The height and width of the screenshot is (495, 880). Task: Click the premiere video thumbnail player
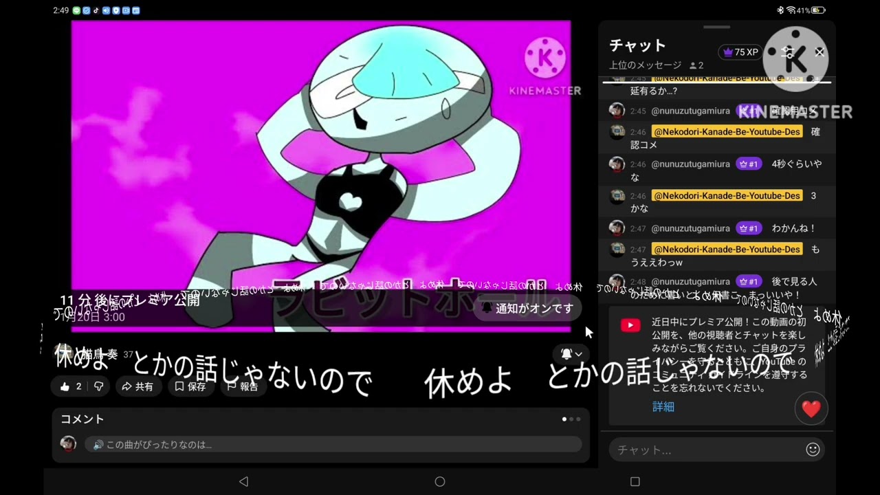(x=321, y=175)
